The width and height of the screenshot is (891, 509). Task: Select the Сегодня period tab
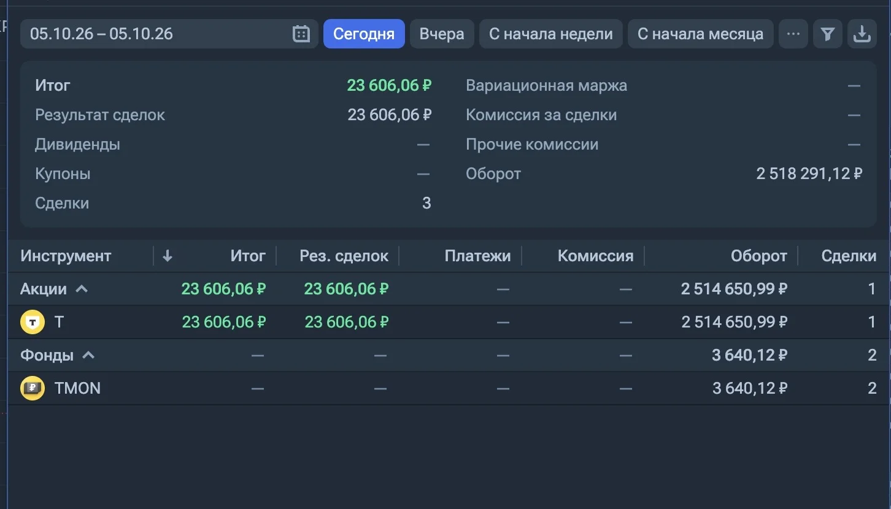[364, 34]
